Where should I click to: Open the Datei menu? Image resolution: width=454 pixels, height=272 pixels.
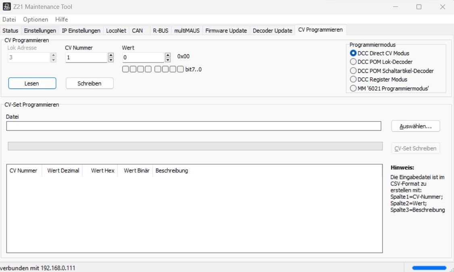(x=9, y=19)
